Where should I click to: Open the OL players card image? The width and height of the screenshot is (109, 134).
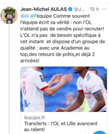coord(63,89)
